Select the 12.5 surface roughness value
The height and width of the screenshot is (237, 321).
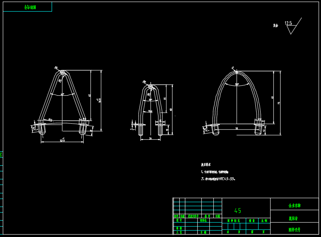pos(288,23)
